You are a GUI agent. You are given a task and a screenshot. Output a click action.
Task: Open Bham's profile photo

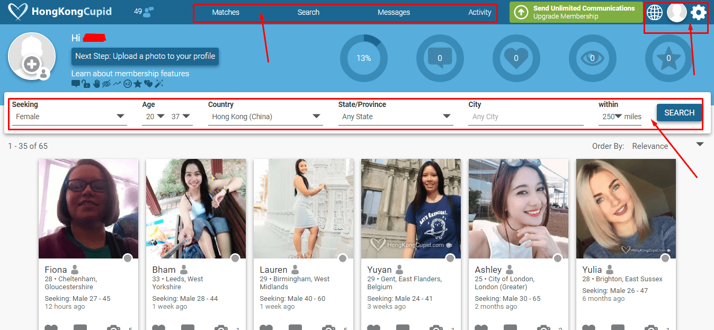click(x=196, y=209)
